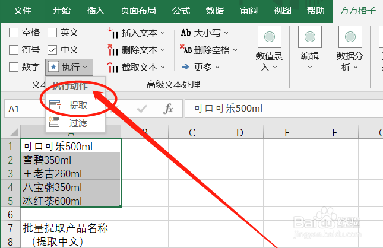Switch to the 数据 ribbon tab
This screenshot has height=248, width=383.
pos(215,11)
